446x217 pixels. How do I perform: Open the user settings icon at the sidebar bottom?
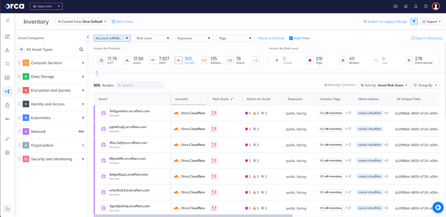click(7, 208)
